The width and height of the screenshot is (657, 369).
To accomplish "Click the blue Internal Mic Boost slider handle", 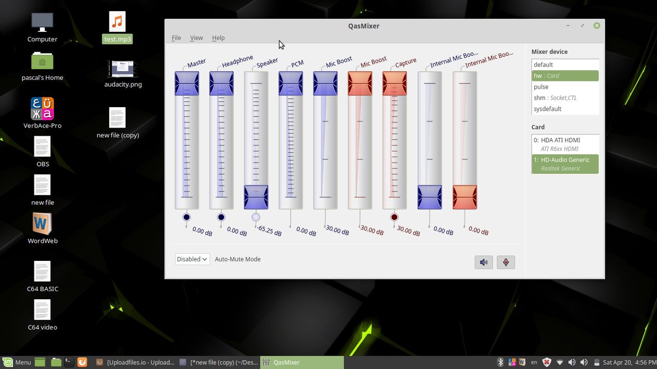I will (430, 197).
